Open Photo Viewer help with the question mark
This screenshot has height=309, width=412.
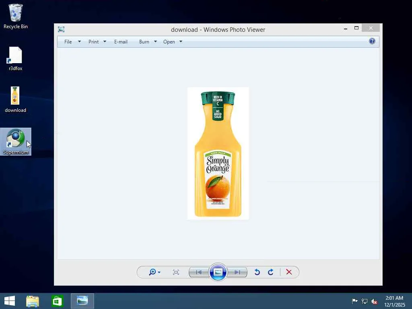372,41
